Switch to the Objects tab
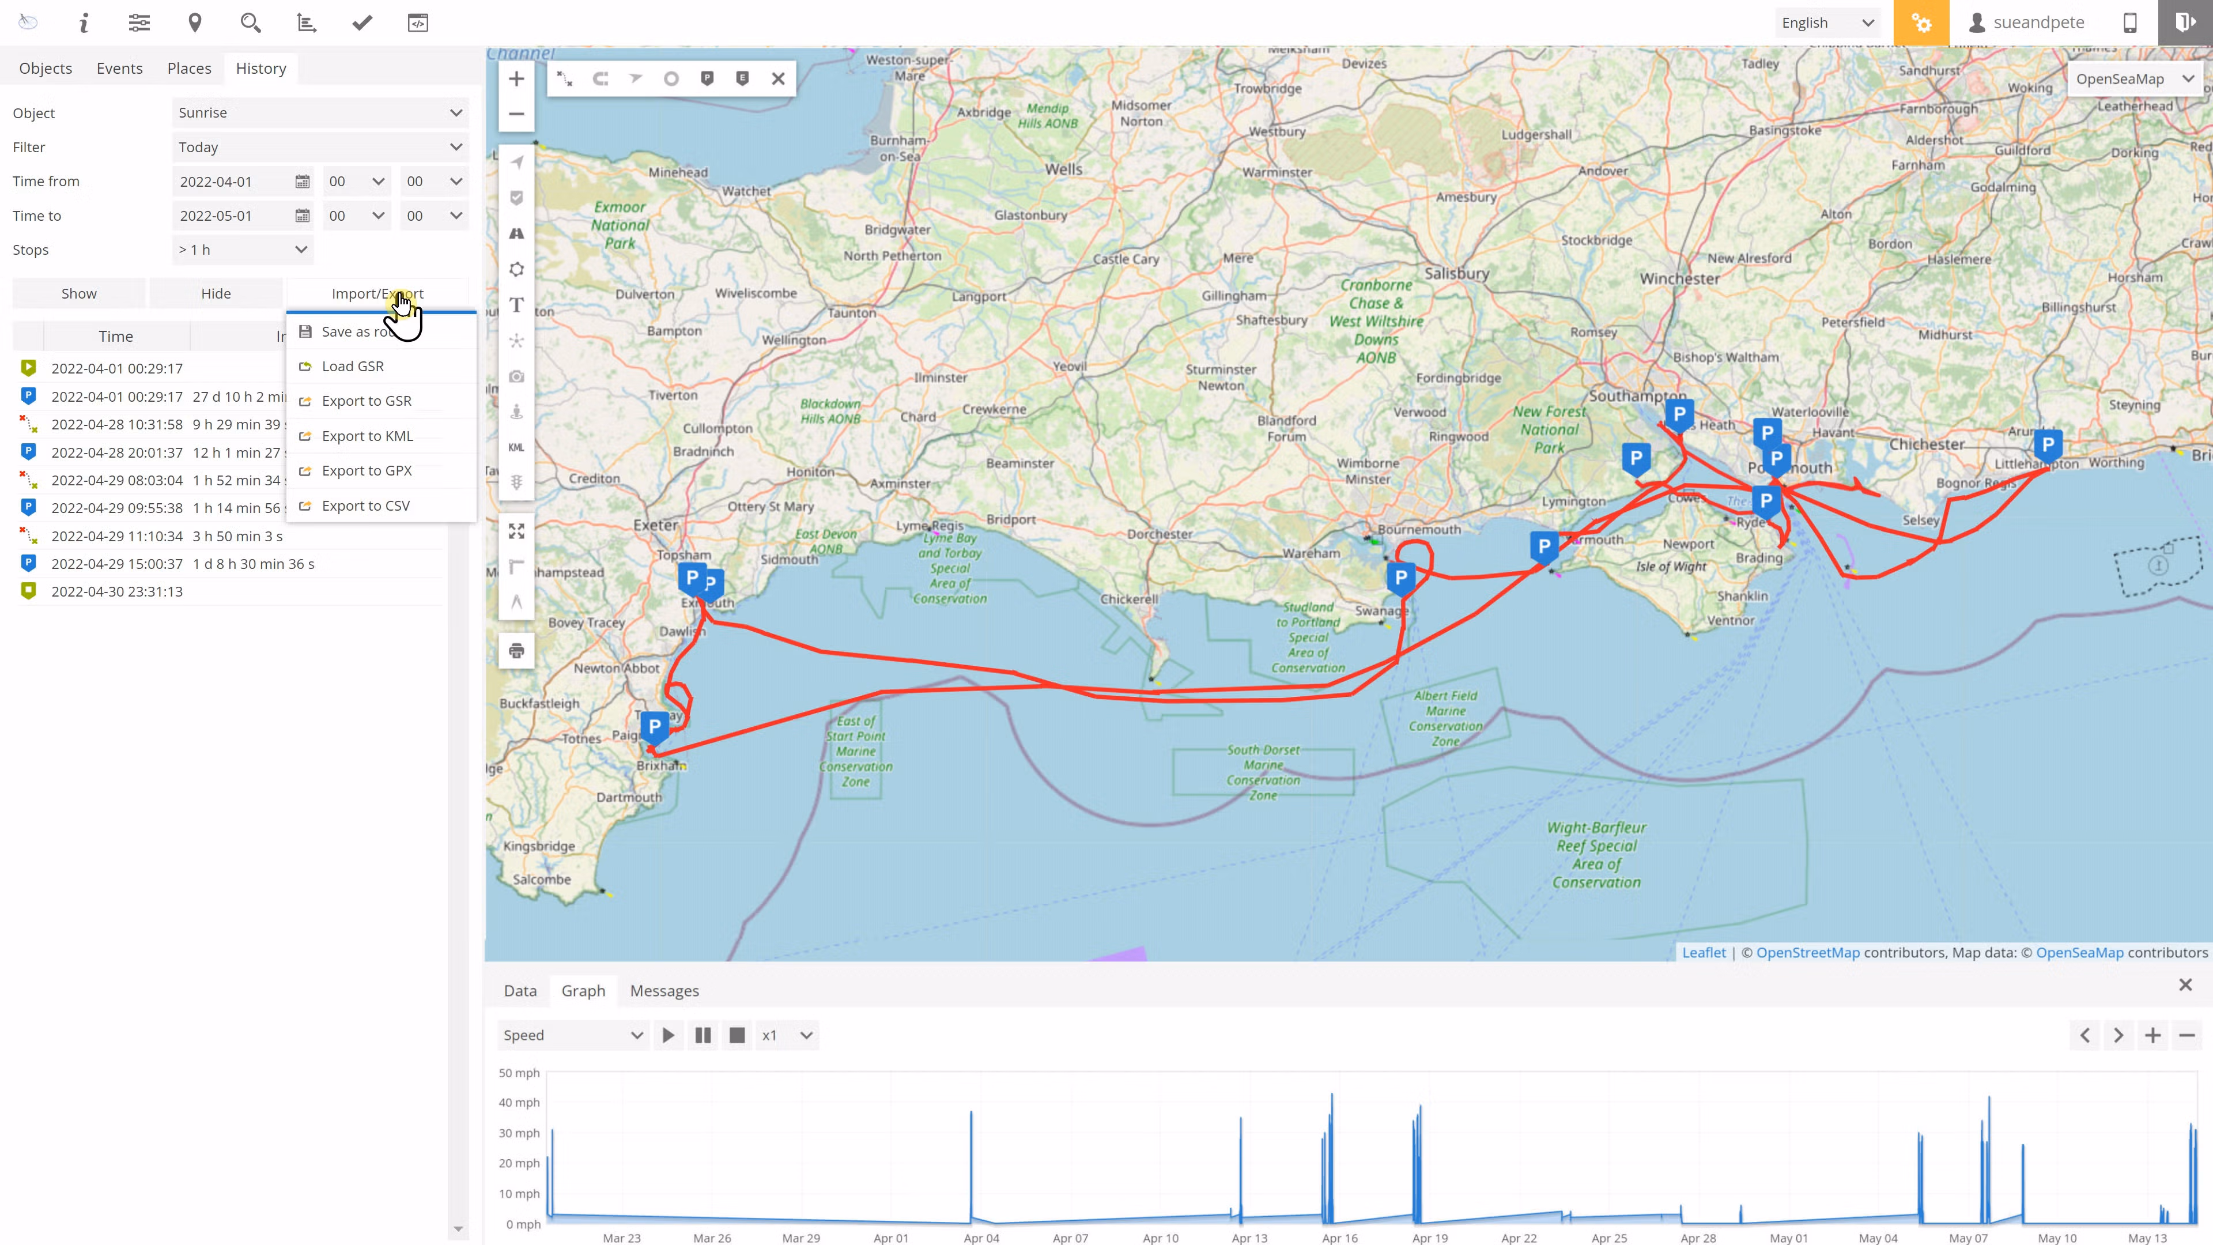 (x=46, y=68)
